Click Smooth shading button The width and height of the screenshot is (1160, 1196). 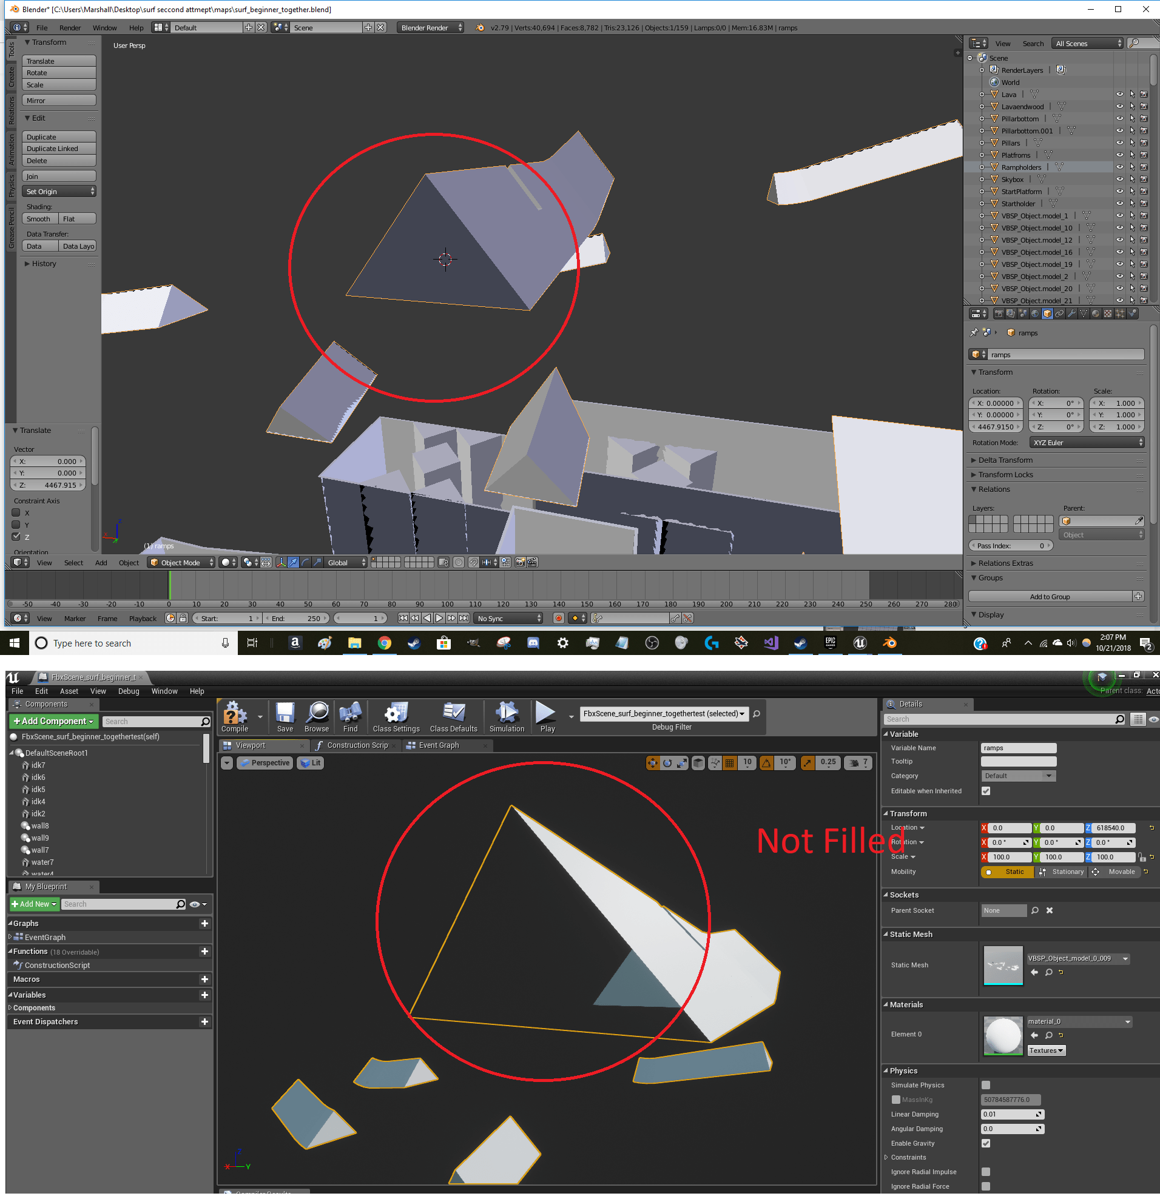[x=40, y=219]
